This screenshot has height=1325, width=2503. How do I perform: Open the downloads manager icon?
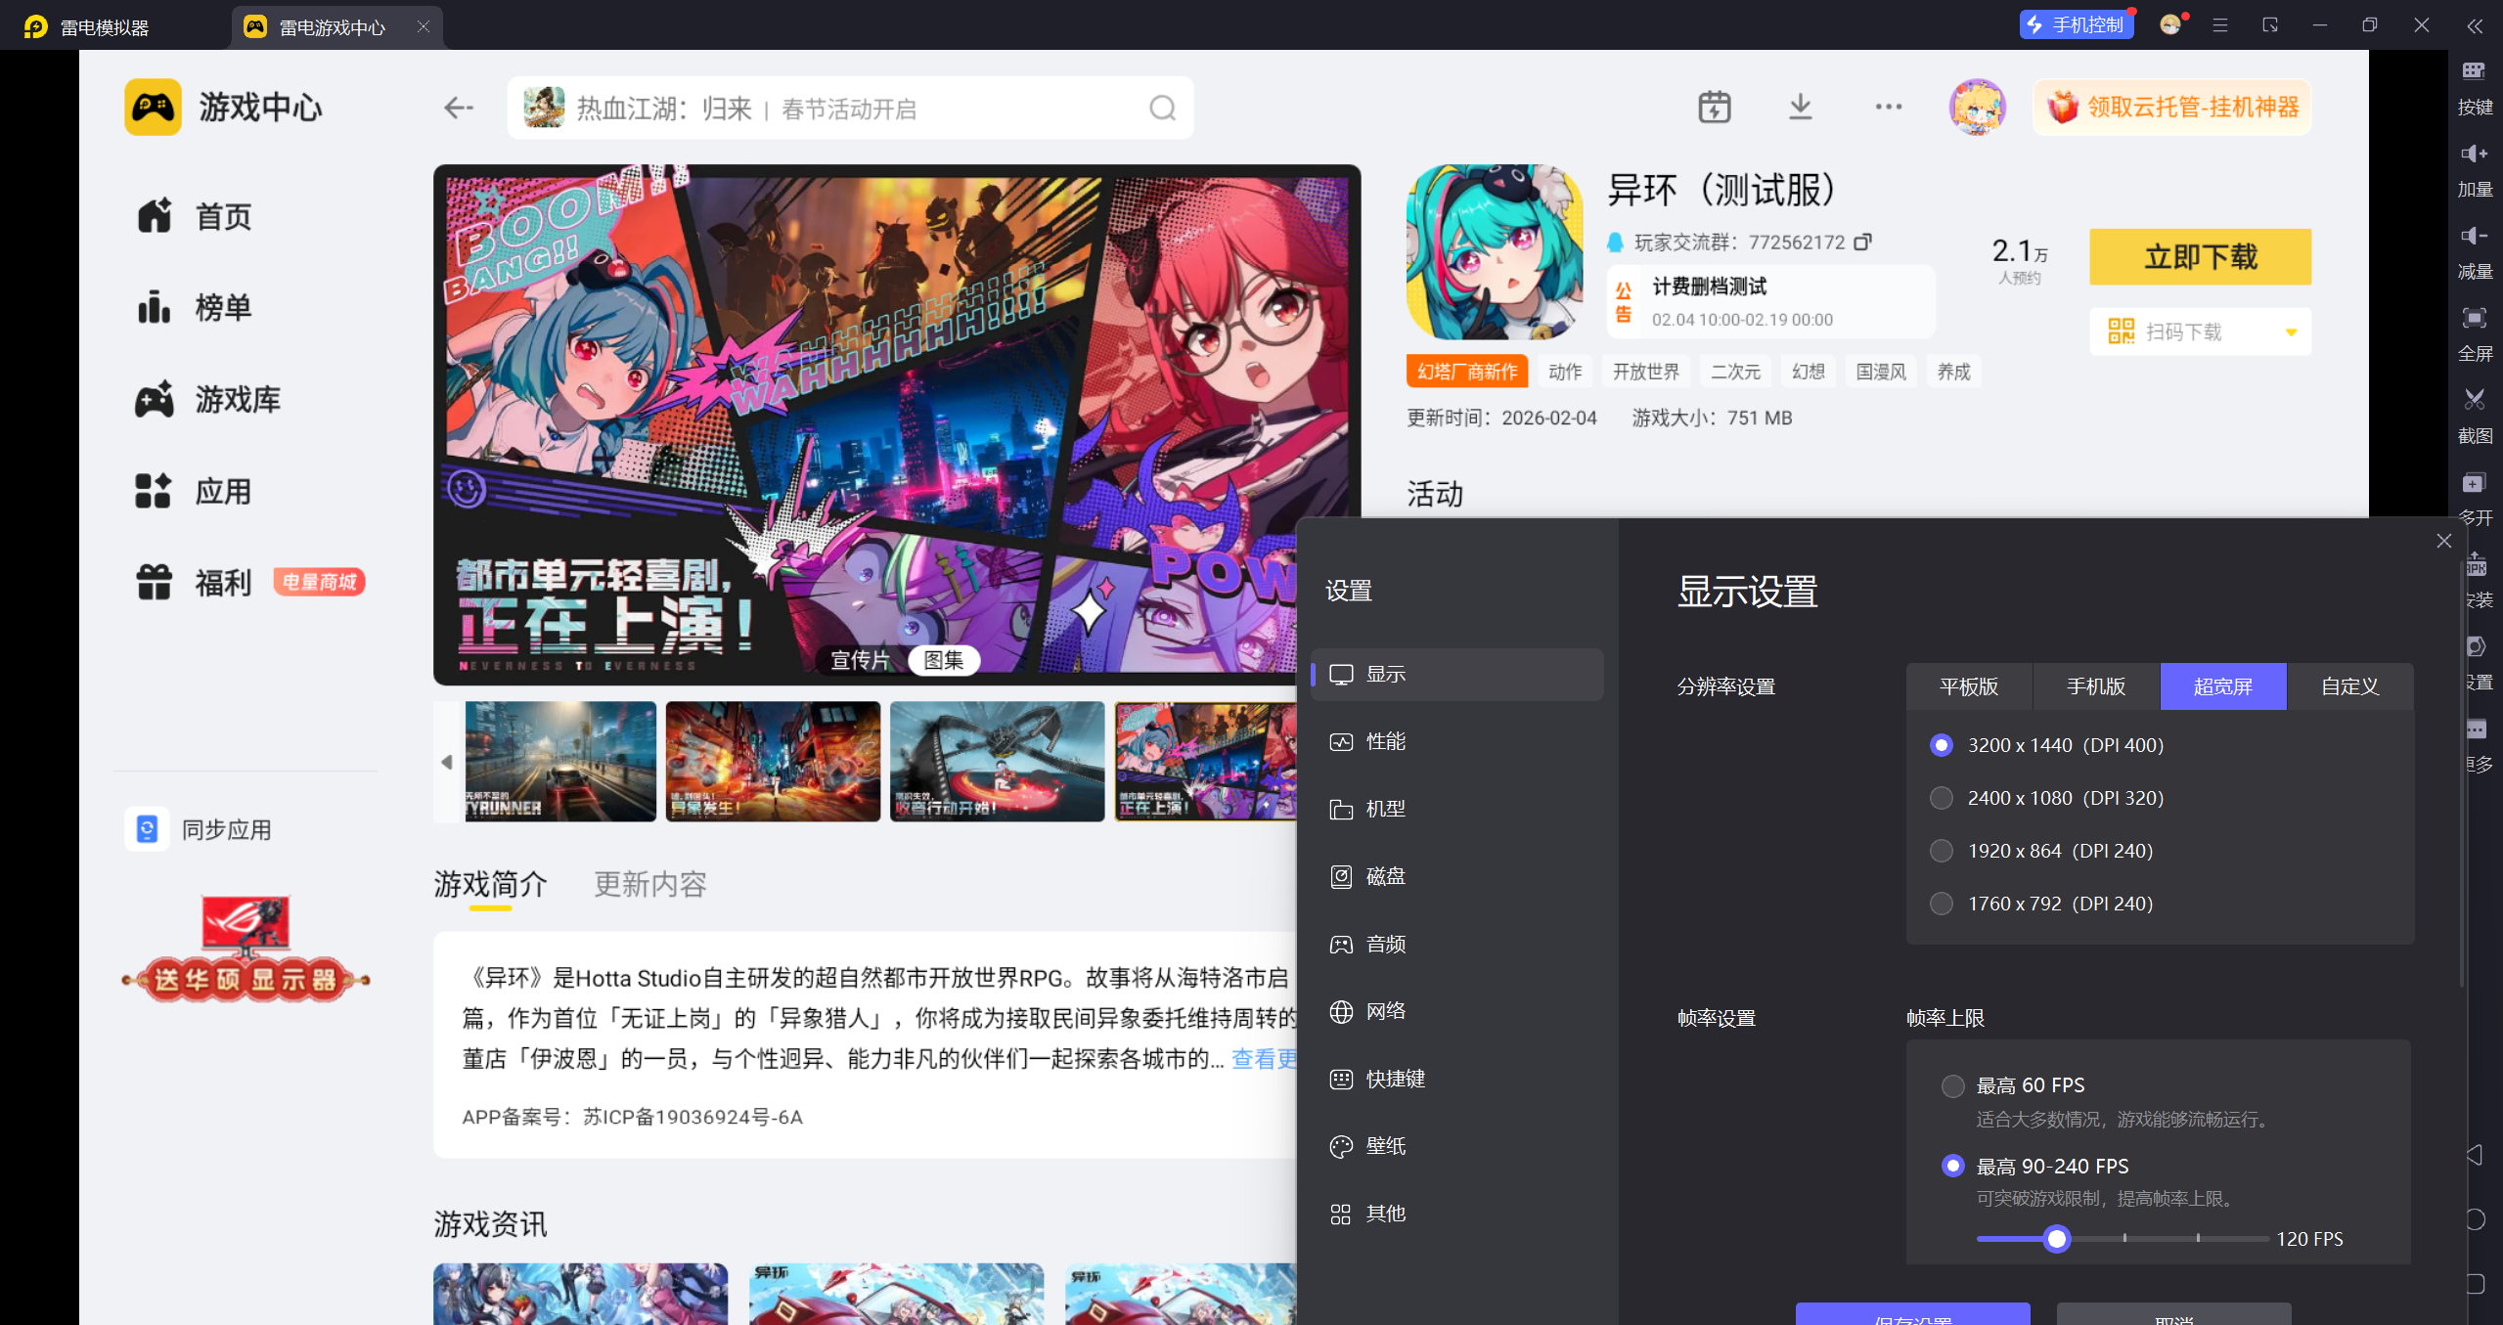(1800, 107)
